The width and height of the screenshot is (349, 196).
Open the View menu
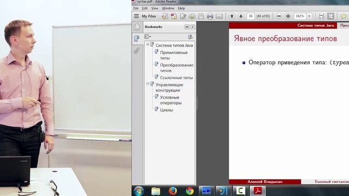155,8
